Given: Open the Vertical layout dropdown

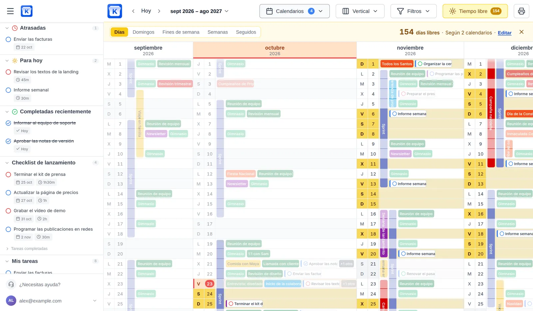Looking at the screenshot, I should tap(360, 11).
